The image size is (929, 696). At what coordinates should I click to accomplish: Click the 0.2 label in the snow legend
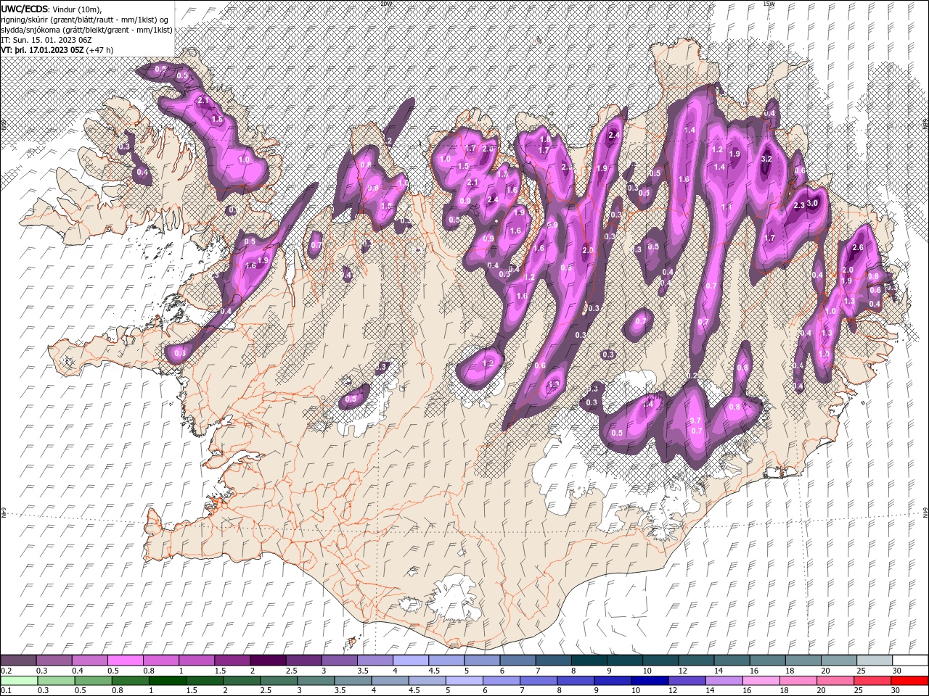(x=7, y=670)
